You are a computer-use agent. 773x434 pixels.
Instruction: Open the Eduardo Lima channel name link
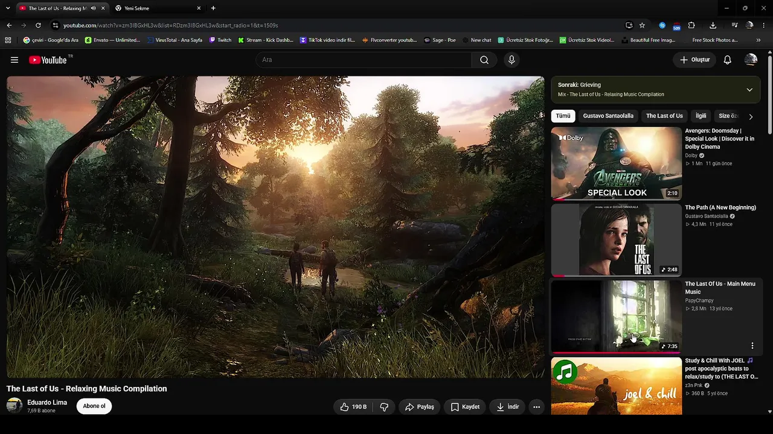tap(47, 403)
